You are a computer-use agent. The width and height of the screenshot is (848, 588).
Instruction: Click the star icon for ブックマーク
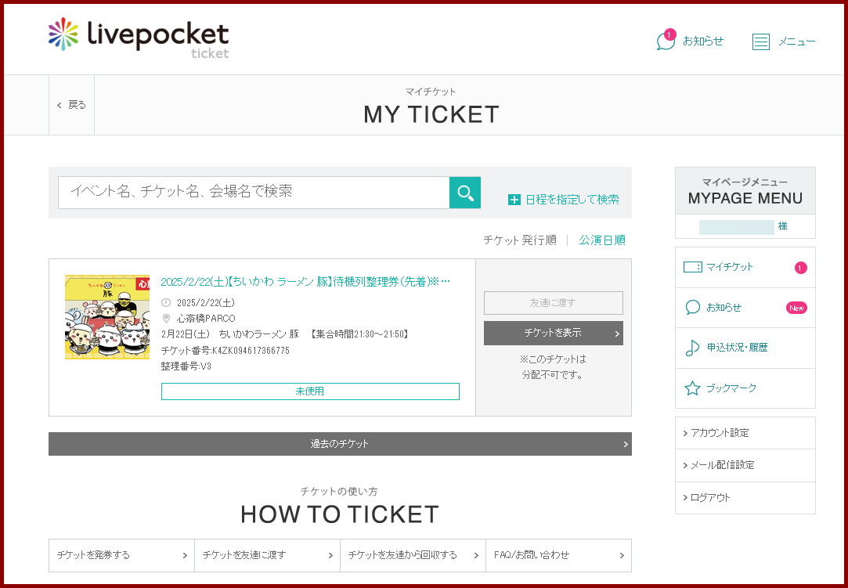click(x=692, y=388)
